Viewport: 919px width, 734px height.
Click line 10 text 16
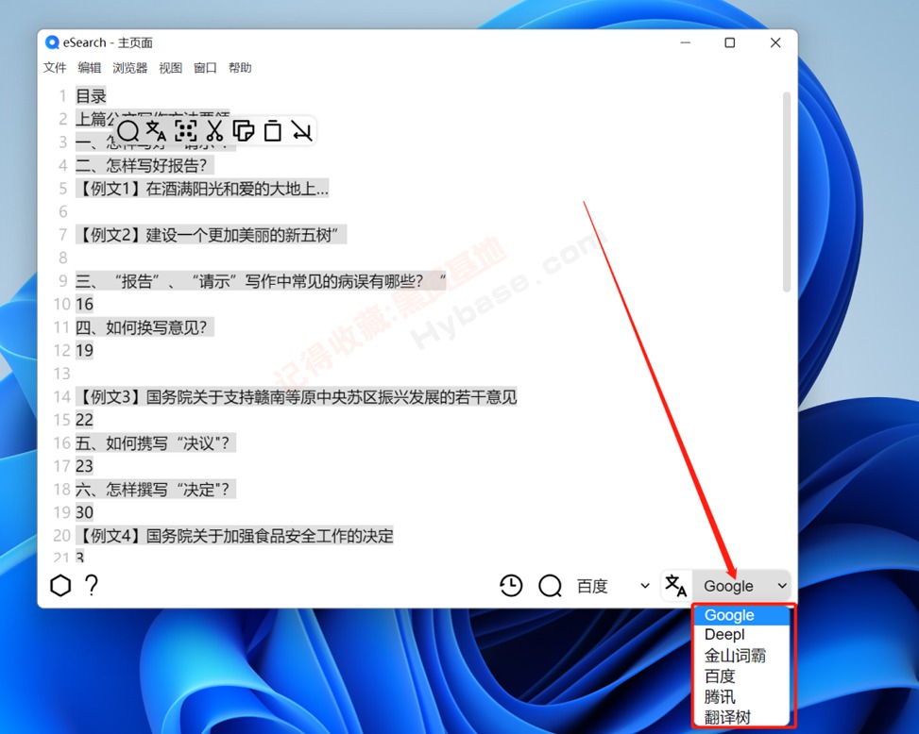(84, 305)
